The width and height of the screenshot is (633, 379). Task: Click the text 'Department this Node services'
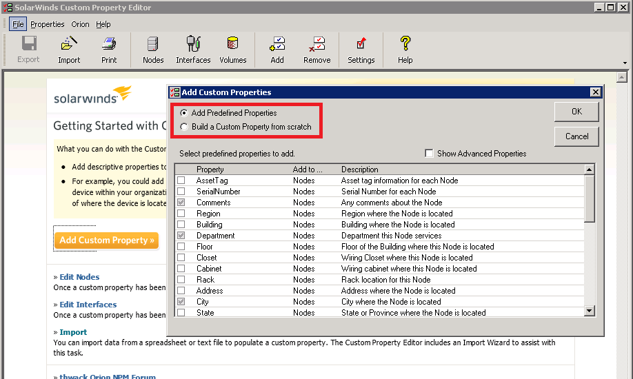pyautogui.click(x=391, y=235)
